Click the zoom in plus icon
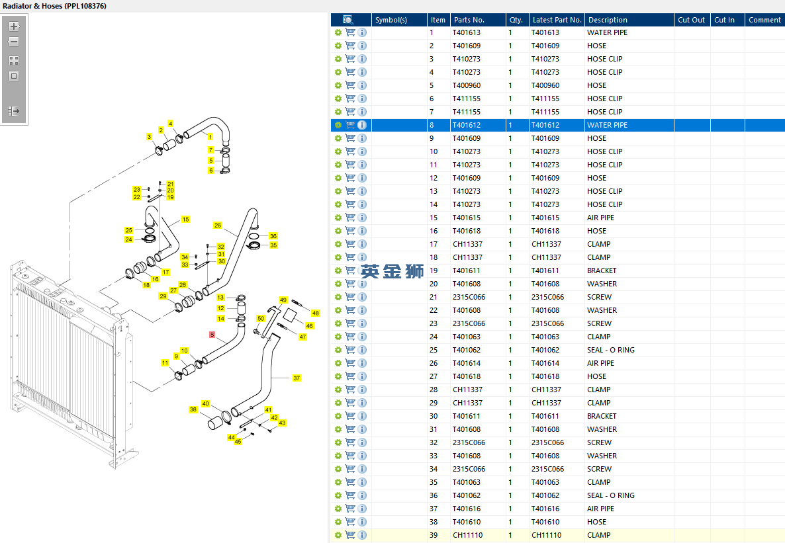785x543 pixels. [x=14, y=26]
